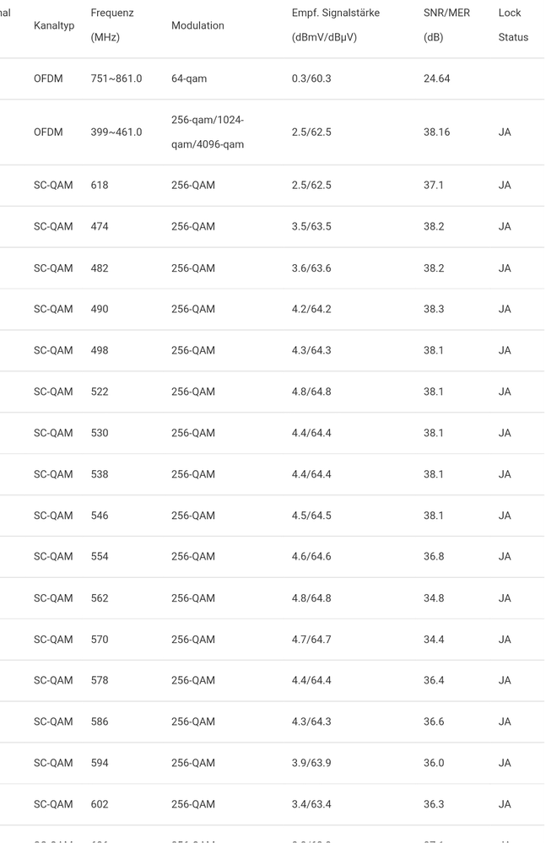
Task: Select signal strength value 4.2/64.2
Action: [x=311, y=309]
